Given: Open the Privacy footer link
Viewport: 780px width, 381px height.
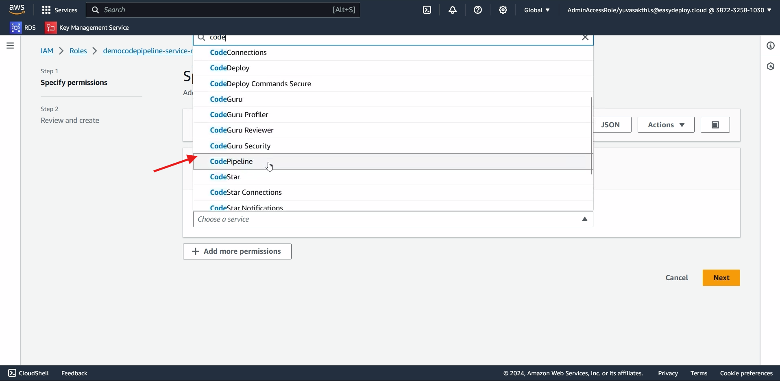Looking at the screenshot, I should [x=668, y=373].
